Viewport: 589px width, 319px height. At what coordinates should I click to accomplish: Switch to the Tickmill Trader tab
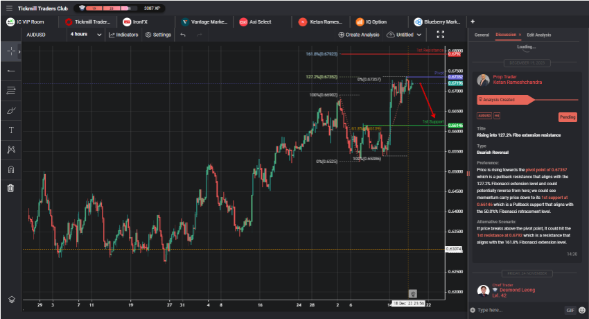87,21
